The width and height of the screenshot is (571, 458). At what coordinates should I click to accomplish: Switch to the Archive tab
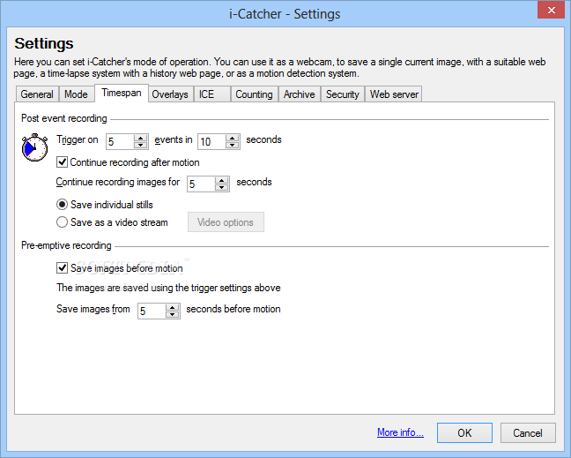tap(300, 94)
